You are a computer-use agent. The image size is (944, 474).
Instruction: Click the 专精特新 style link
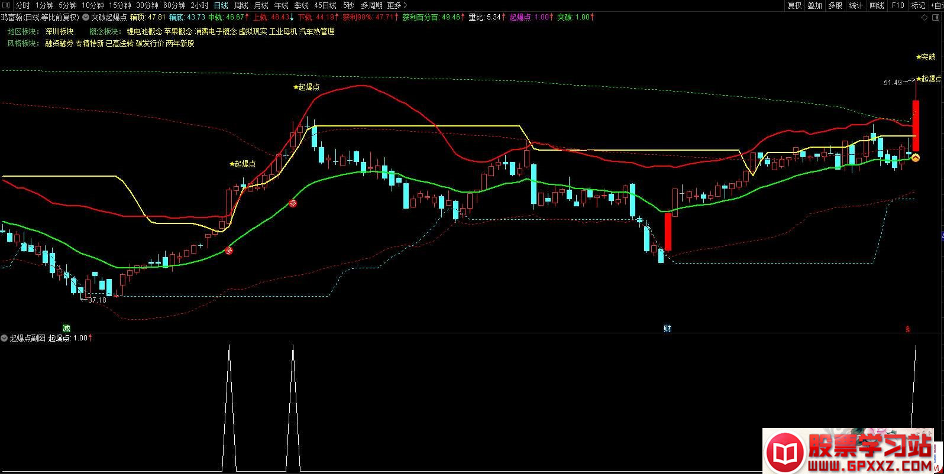pos(89,43)
